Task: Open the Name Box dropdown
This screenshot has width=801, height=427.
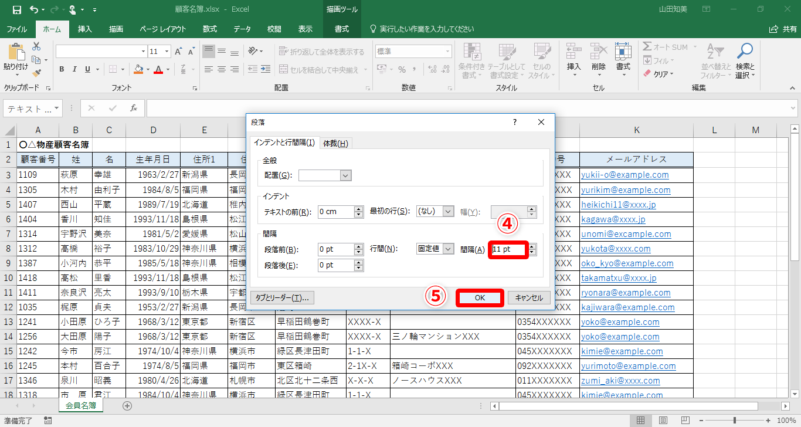Action: pyautogui.click(x=57, y=109)
